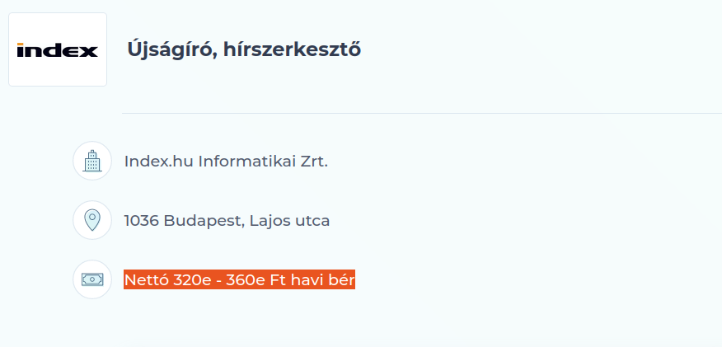
Task: Click the highlighted net salary range text
Action: pos(239,280)
